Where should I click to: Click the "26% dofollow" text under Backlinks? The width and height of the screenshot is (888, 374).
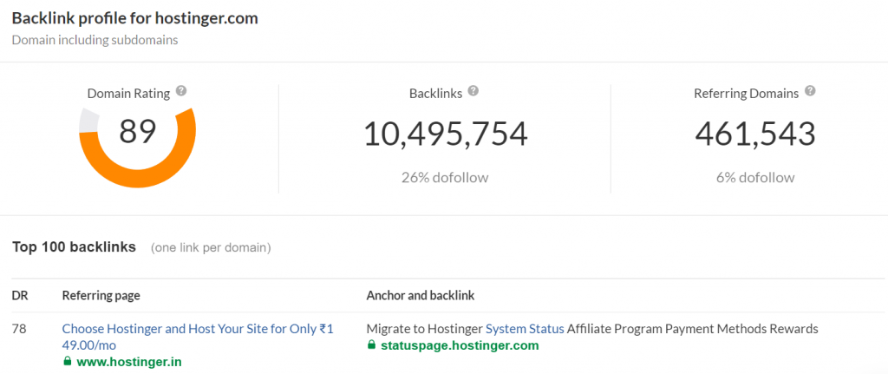click(x=445, y=178)
